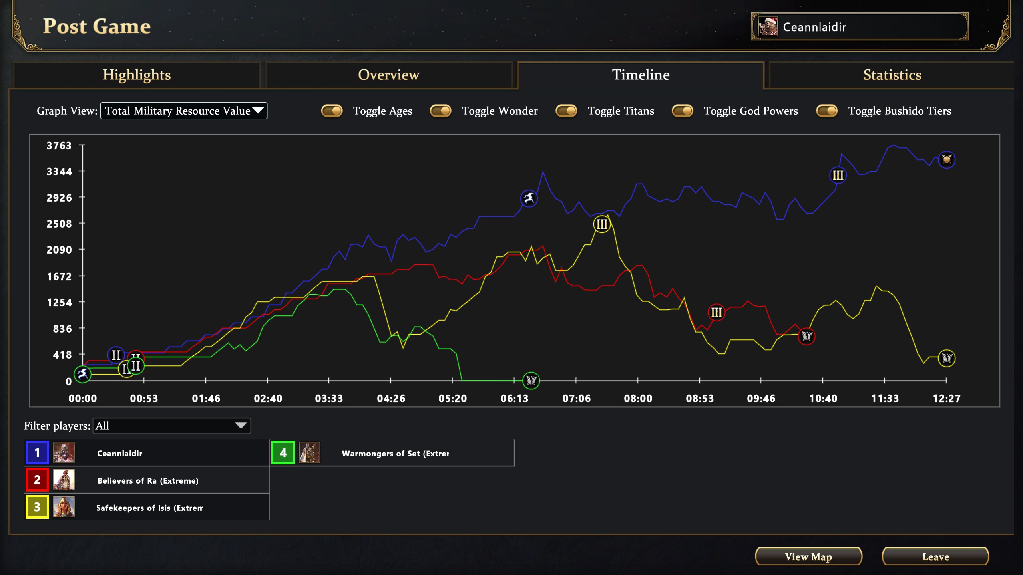Click red player's defeat icon on graph
Screen dimensions: 1023x575
tap(806, 336)
